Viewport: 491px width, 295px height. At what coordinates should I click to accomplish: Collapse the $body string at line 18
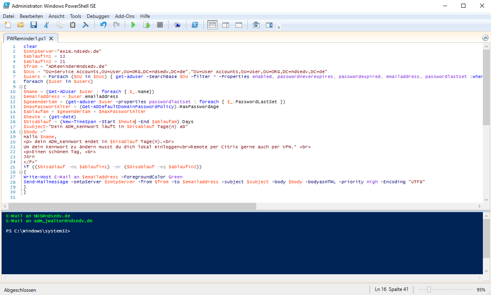tap(21, 132)
